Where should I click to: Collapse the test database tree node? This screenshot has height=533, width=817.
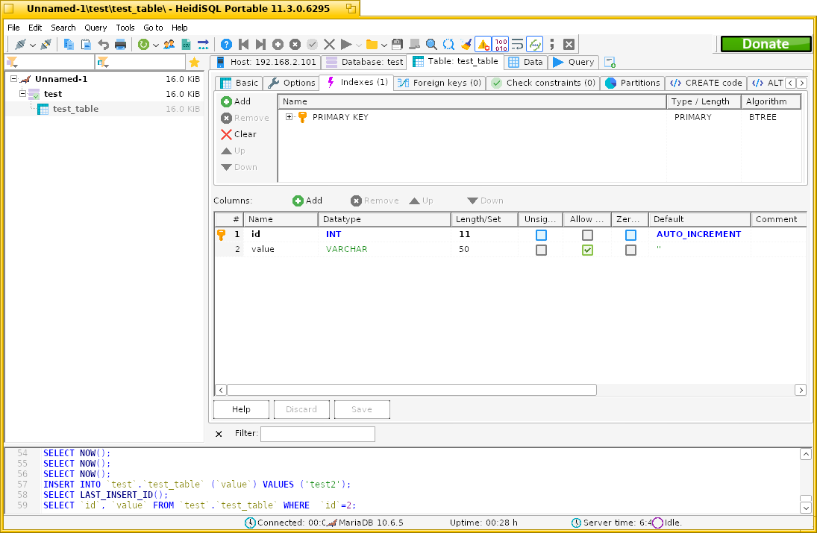(23, 94)
